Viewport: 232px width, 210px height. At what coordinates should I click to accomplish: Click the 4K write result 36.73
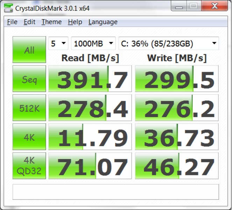coord(177,136)
